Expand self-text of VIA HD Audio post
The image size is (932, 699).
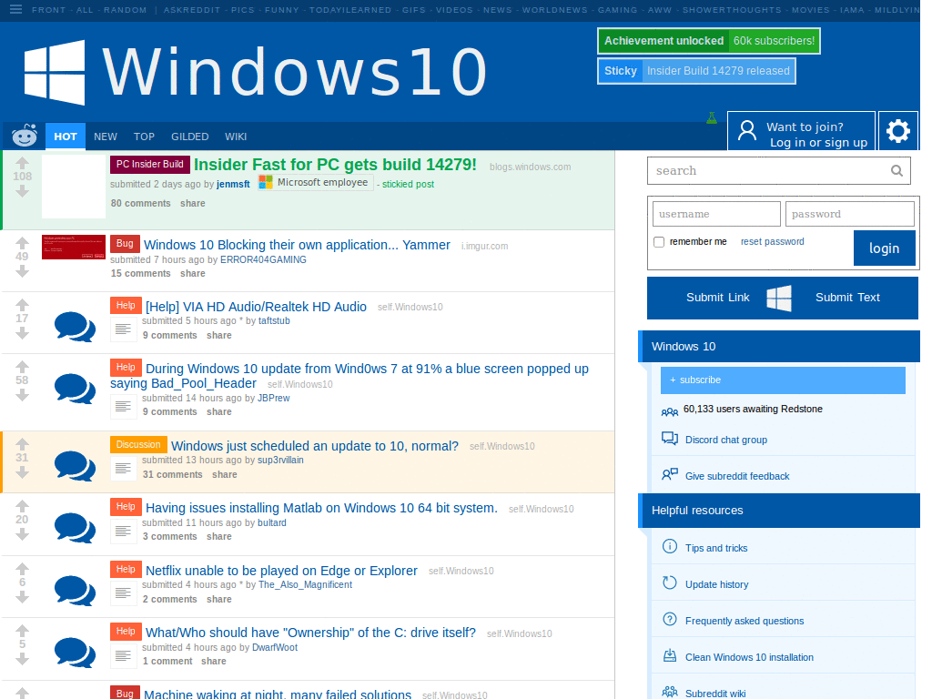(123, 329)
